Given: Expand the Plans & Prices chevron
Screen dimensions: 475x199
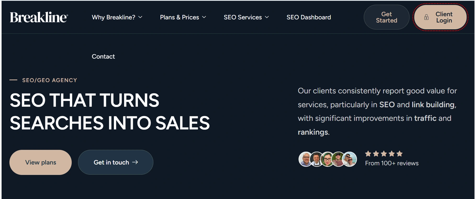Looking at the screenshot, I should pos(204,17).
